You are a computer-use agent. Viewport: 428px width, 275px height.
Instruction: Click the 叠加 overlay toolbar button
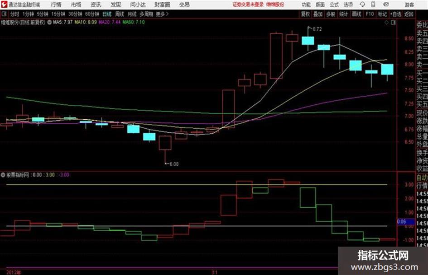click(x=318, y=14)
